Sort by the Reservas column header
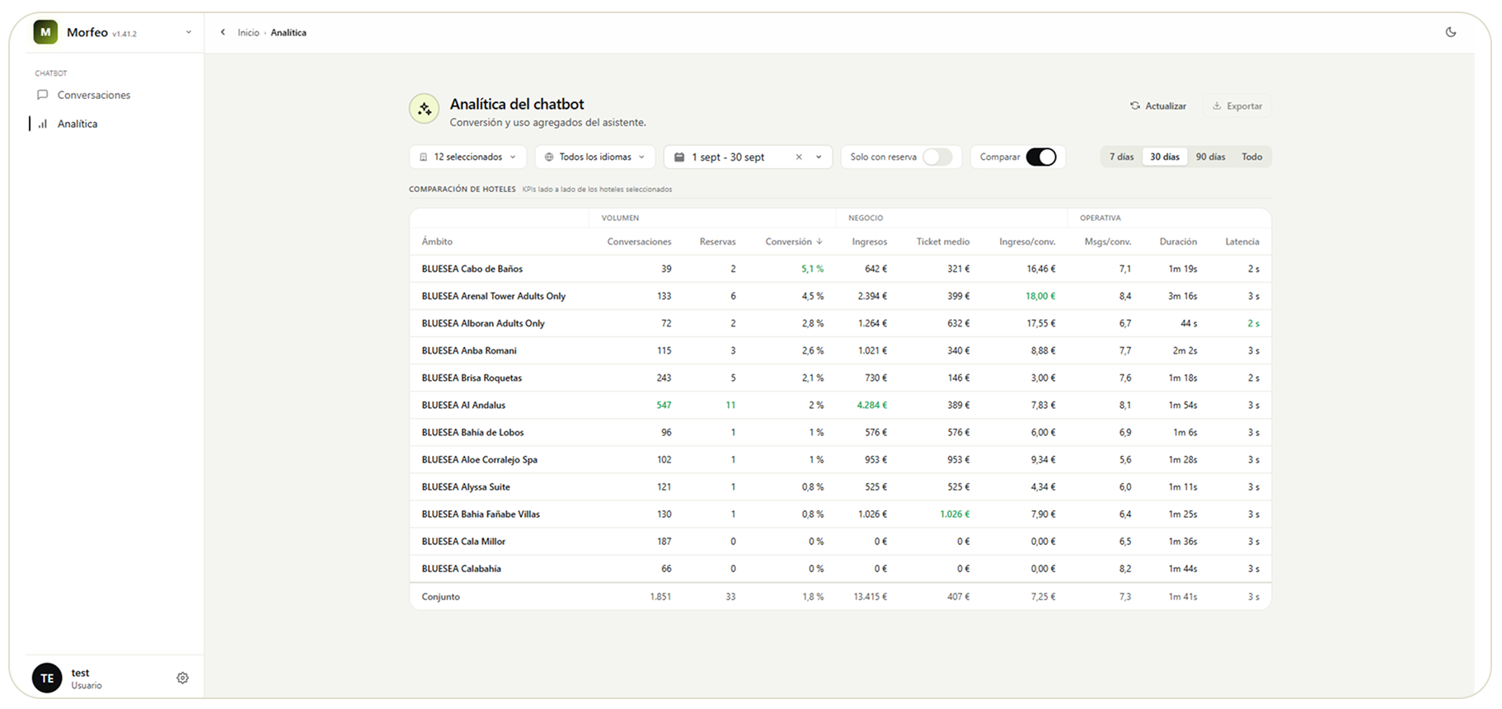Viewport: 1502px width, 709px height. (717, 242)
